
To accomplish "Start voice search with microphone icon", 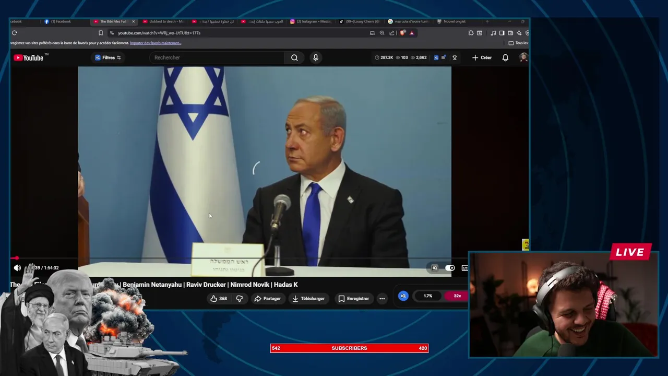I will 315,57.
